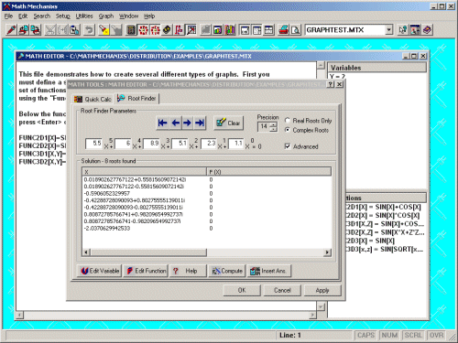
Task: Switch to the Quick Calc tab
Action: point(93,99)
